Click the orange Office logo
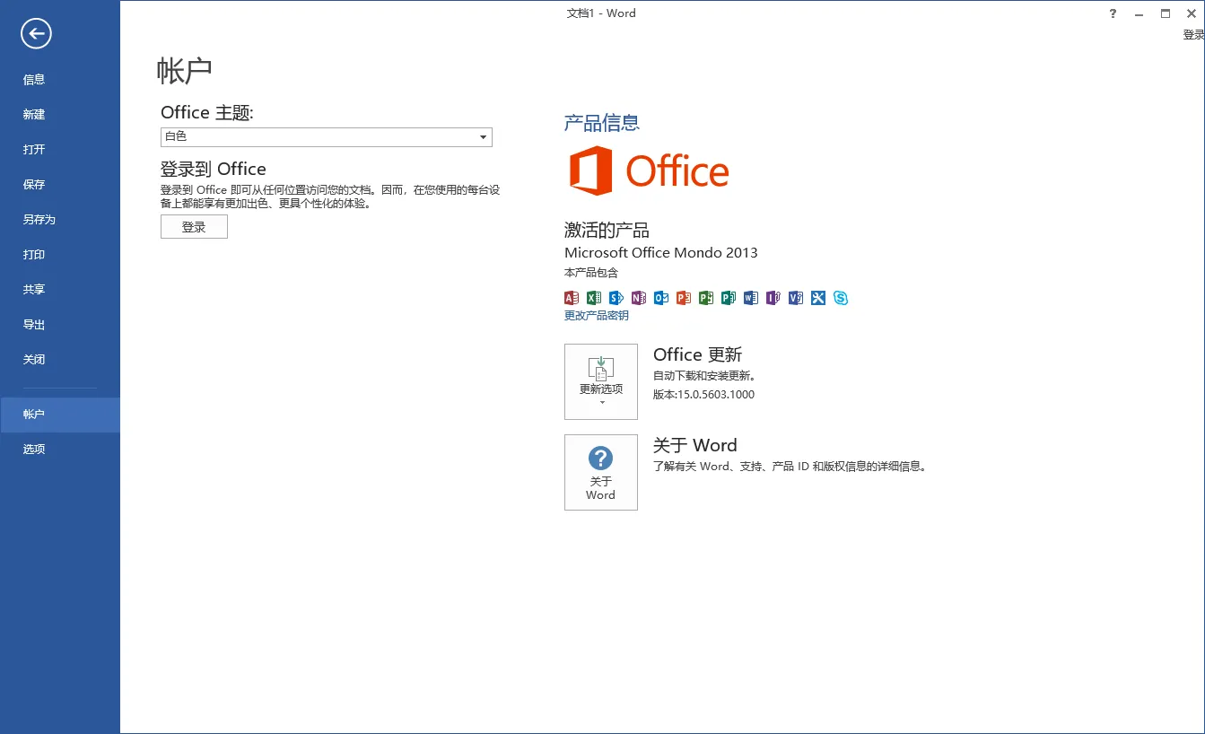The width and height of the screenshot is (1205, 734). (x=650, y=170)
